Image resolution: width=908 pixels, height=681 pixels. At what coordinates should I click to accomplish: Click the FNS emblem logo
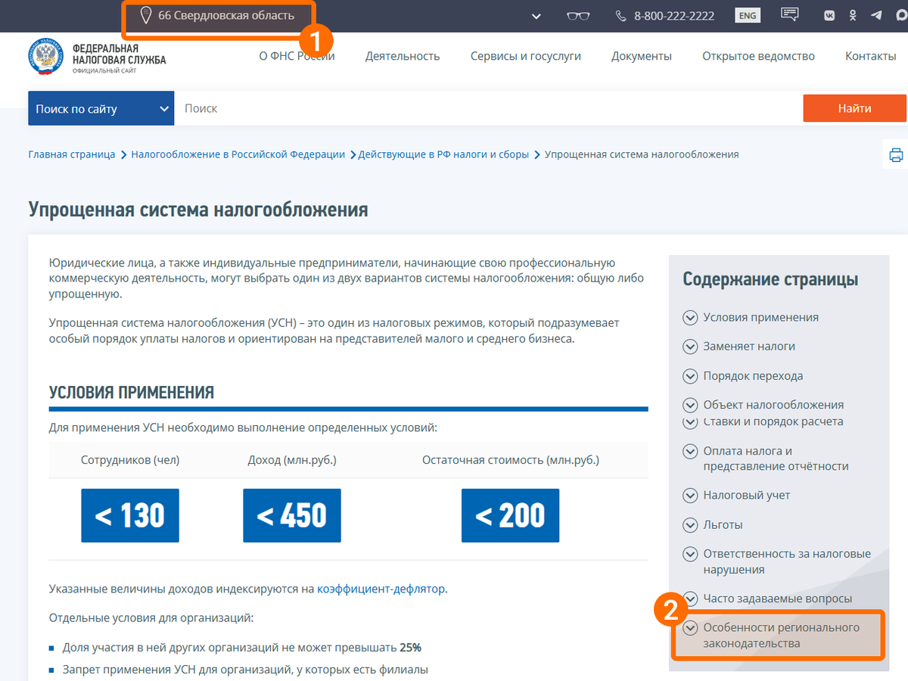point(45,57)
